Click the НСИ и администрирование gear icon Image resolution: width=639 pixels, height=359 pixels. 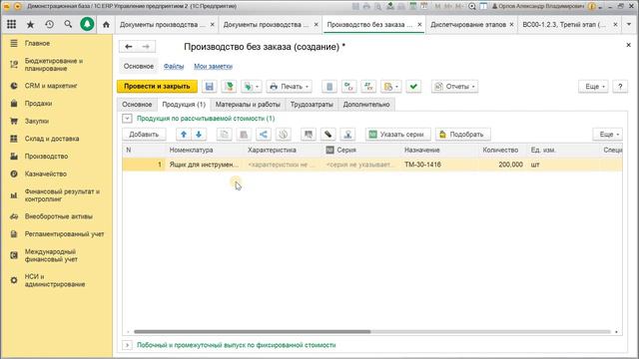pos(14,280)
